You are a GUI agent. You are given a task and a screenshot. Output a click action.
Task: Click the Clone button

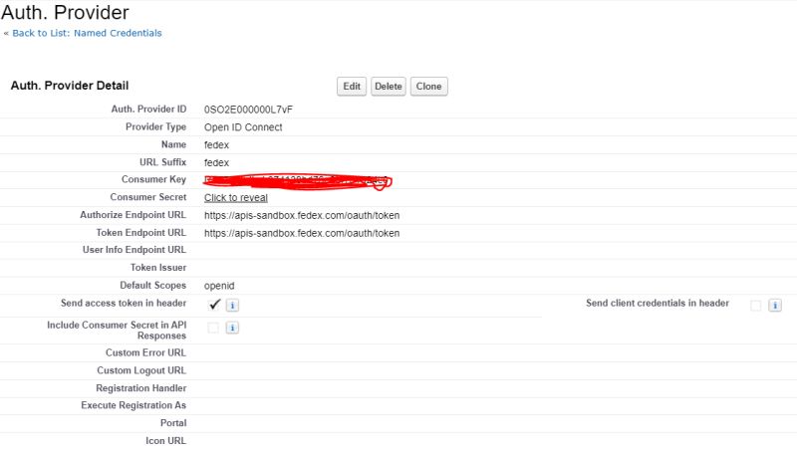click(428, 87)
